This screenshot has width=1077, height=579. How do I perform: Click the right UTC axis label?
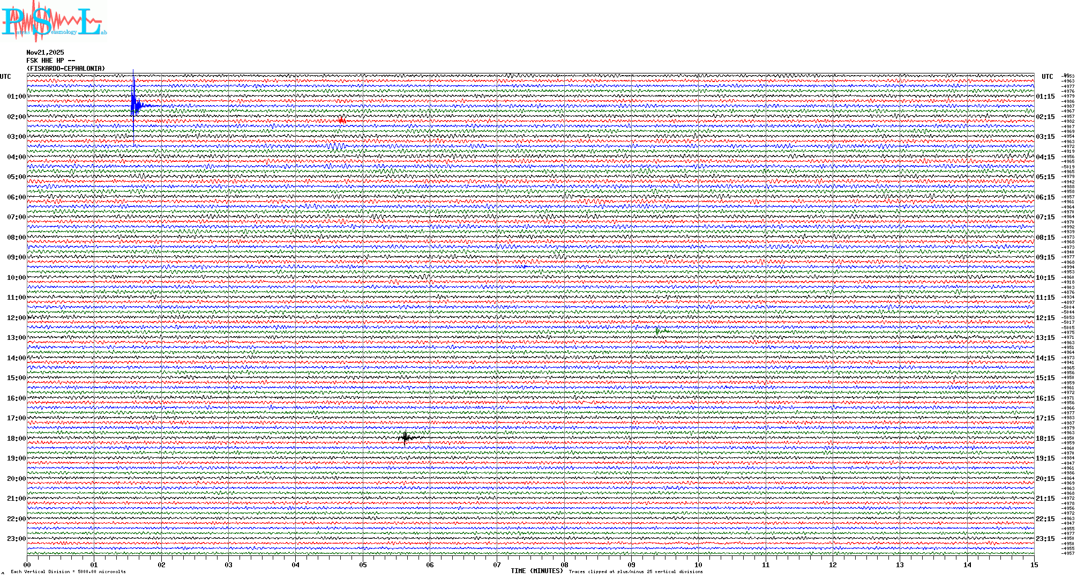point(1047,77)
